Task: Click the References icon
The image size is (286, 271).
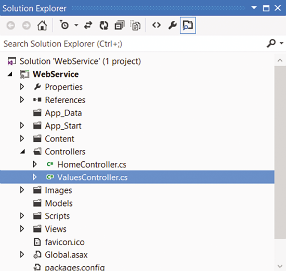Action: pos(37,100)
